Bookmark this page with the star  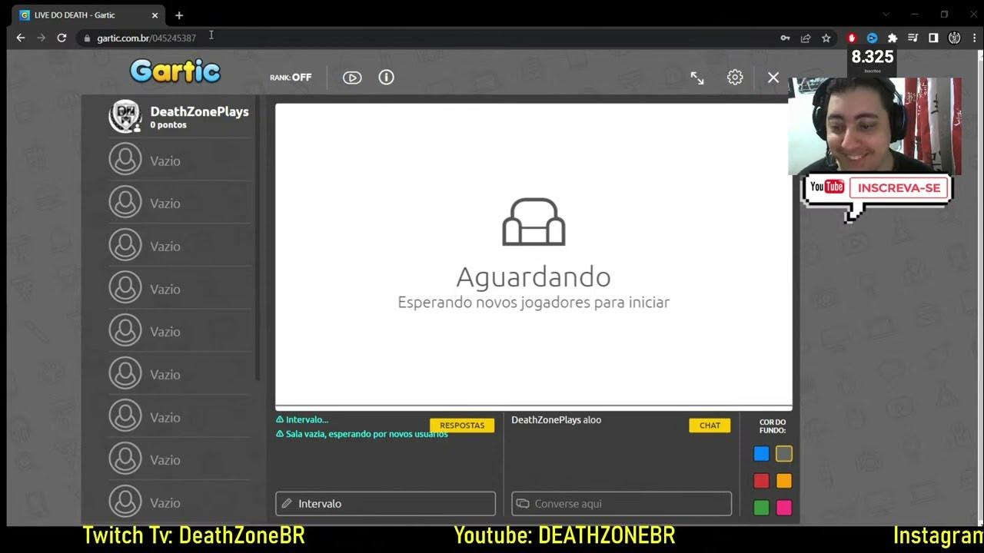tap(826, 38)
